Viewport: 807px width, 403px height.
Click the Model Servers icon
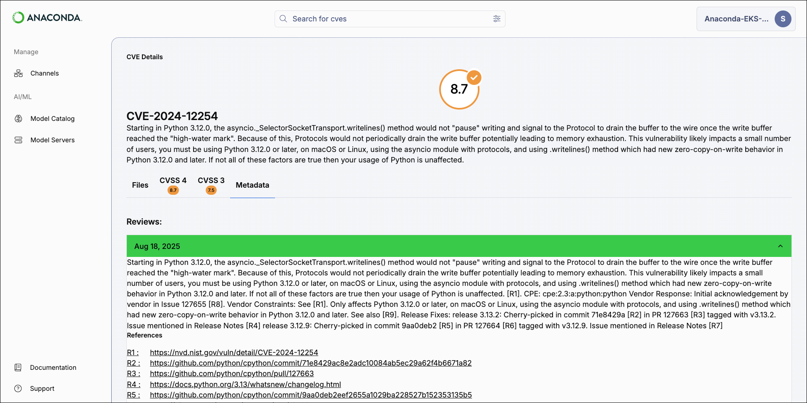click(x=18, y=140)
